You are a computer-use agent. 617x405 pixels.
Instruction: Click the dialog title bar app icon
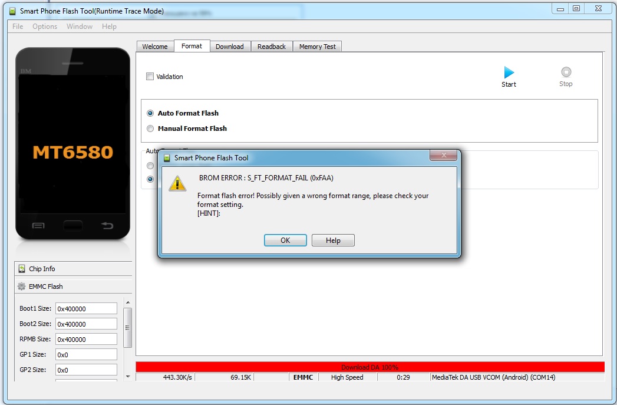[167, 158]
